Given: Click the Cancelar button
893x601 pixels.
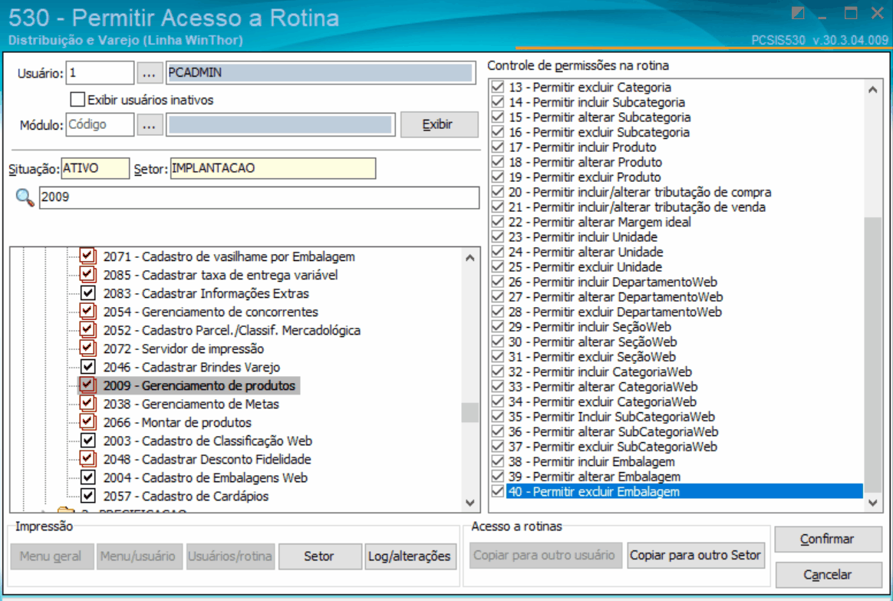Looking at the screenshot, I should click(x=828, y=575).
